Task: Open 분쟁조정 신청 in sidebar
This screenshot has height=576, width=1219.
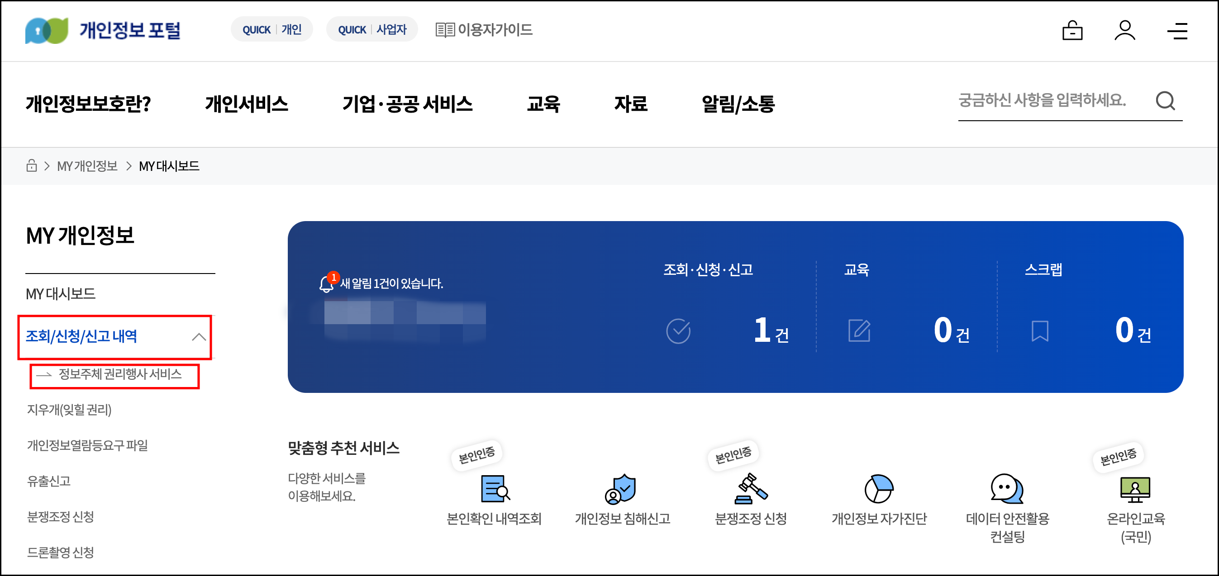Action: click(x=60, y=516)
